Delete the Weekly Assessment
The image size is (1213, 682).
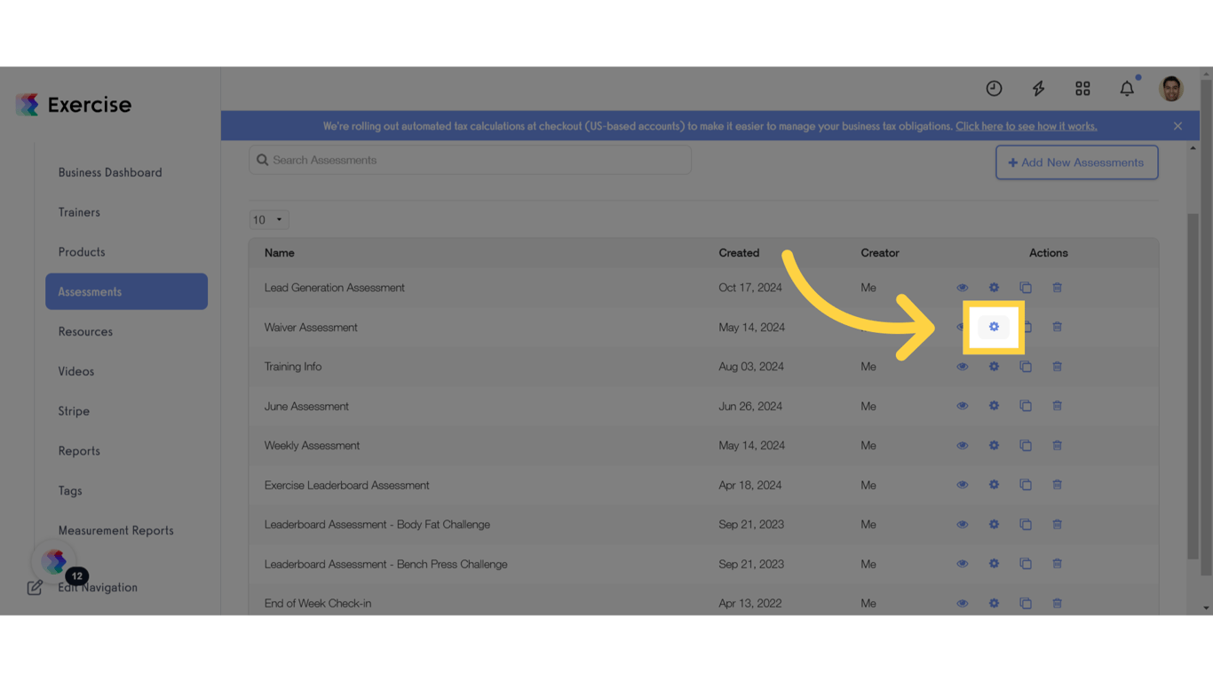(x=1057, y=446)
